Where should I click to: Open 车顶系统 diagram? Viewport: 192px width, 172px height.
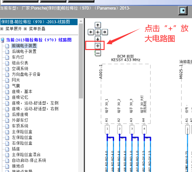[x=20, y=126]
